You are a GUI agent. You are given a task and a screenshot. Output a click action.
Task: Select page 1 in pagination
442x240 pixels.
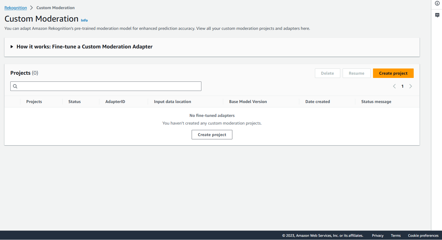pos(402,86)
